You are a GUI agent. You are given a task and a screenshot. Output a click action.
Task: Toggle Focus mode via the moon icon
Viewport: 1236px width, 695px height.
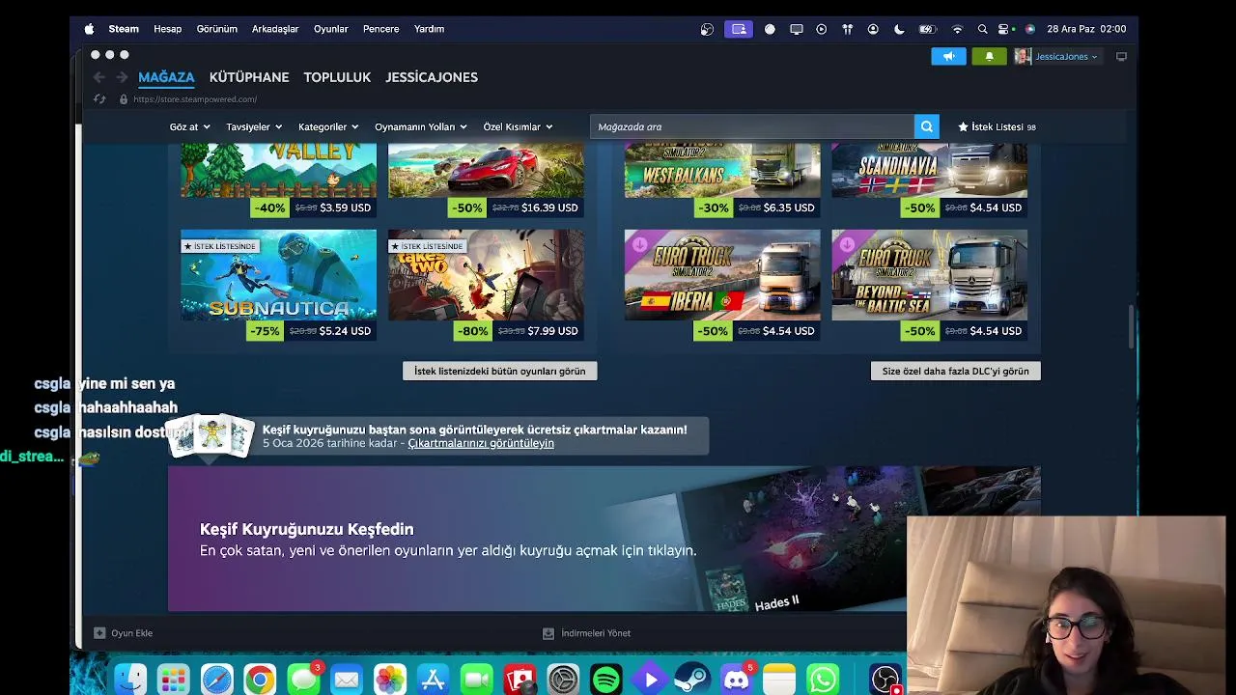pyautogui.click(x=899, y=29)
